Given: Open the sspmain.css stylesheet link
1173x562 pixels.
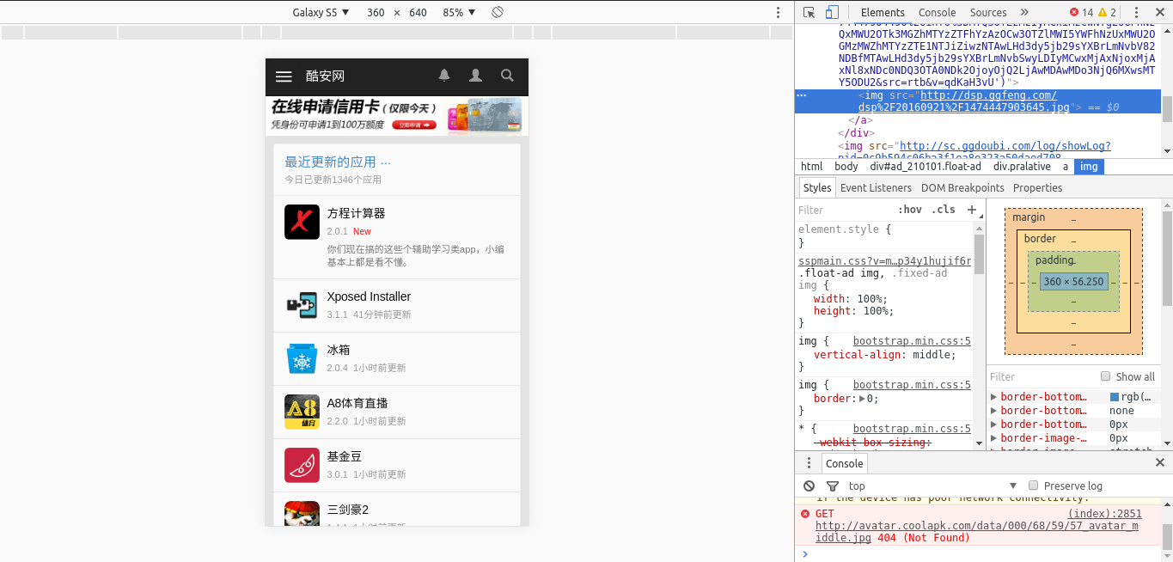Looking at the screenshot, I should click(x=884, y=261).
